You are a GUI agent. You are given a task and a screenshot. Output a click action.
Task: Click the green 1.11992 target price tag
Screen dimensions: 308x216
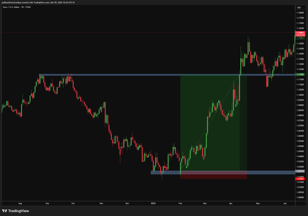300,75
